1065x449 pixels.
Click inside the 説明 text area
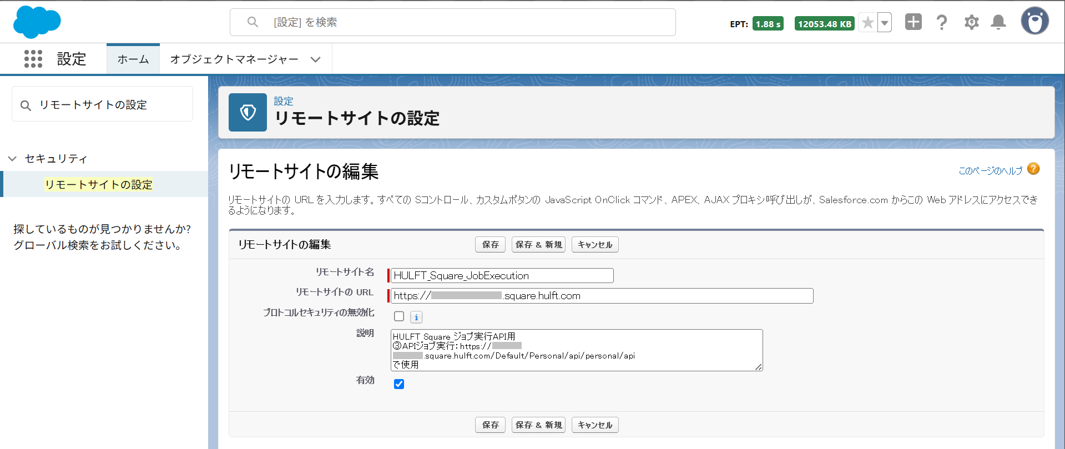pyautogui.click(x=577, y=350)
